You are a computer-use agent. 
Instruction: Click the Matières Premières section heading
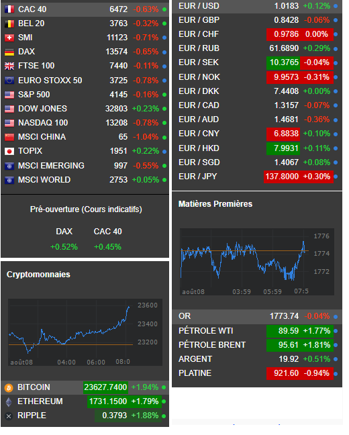point(215,204)
